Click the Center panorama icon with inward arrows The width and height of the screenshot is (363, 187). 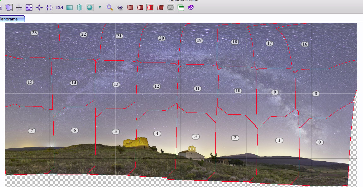tap(39, 8)
